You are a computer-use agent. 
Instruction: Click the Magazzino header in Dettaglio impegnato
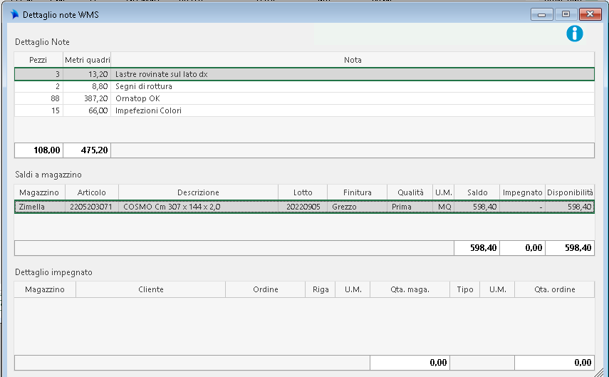[45, 289]
